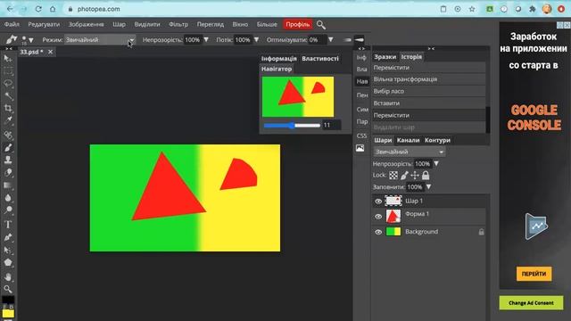
Task: Open the CSS side panel button
Action: (x=361, y=136)
